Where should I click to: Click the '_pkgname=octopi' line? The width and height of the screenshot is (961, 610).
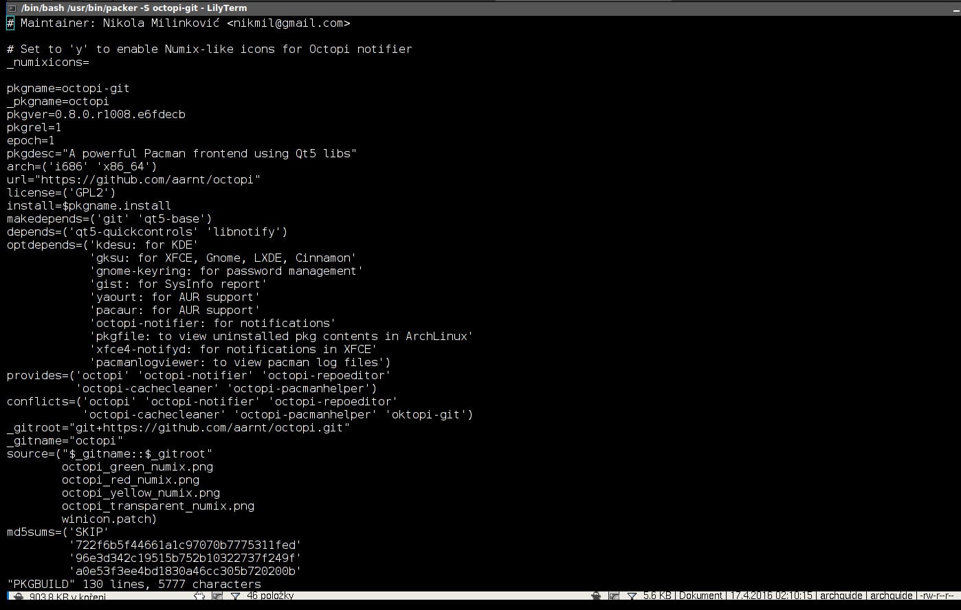pos(58,101)
